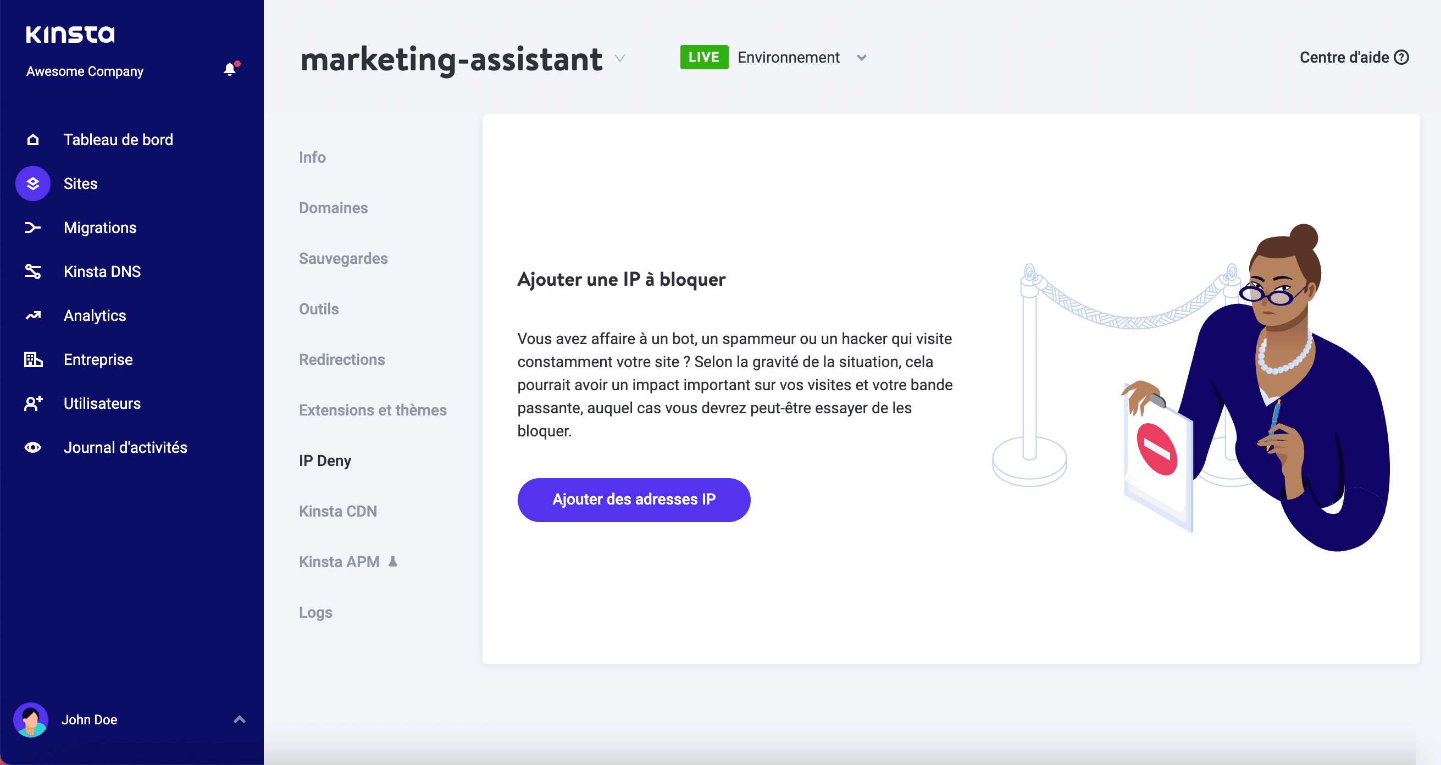Click the LIVE environment toggle badge
The width and height of the screenshot is (1441, 765).
click(x=705, y=58)
